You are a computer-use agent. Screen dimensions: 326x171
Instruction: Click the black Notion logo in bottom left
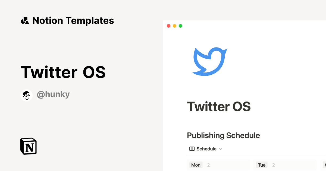(29, 146)
